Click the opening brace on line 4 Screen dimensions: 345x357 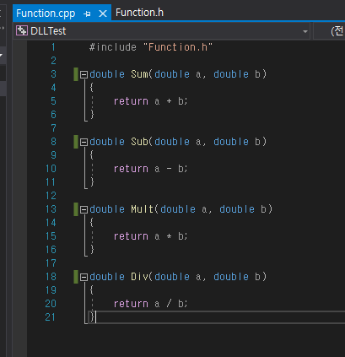(x=92, y=88)
